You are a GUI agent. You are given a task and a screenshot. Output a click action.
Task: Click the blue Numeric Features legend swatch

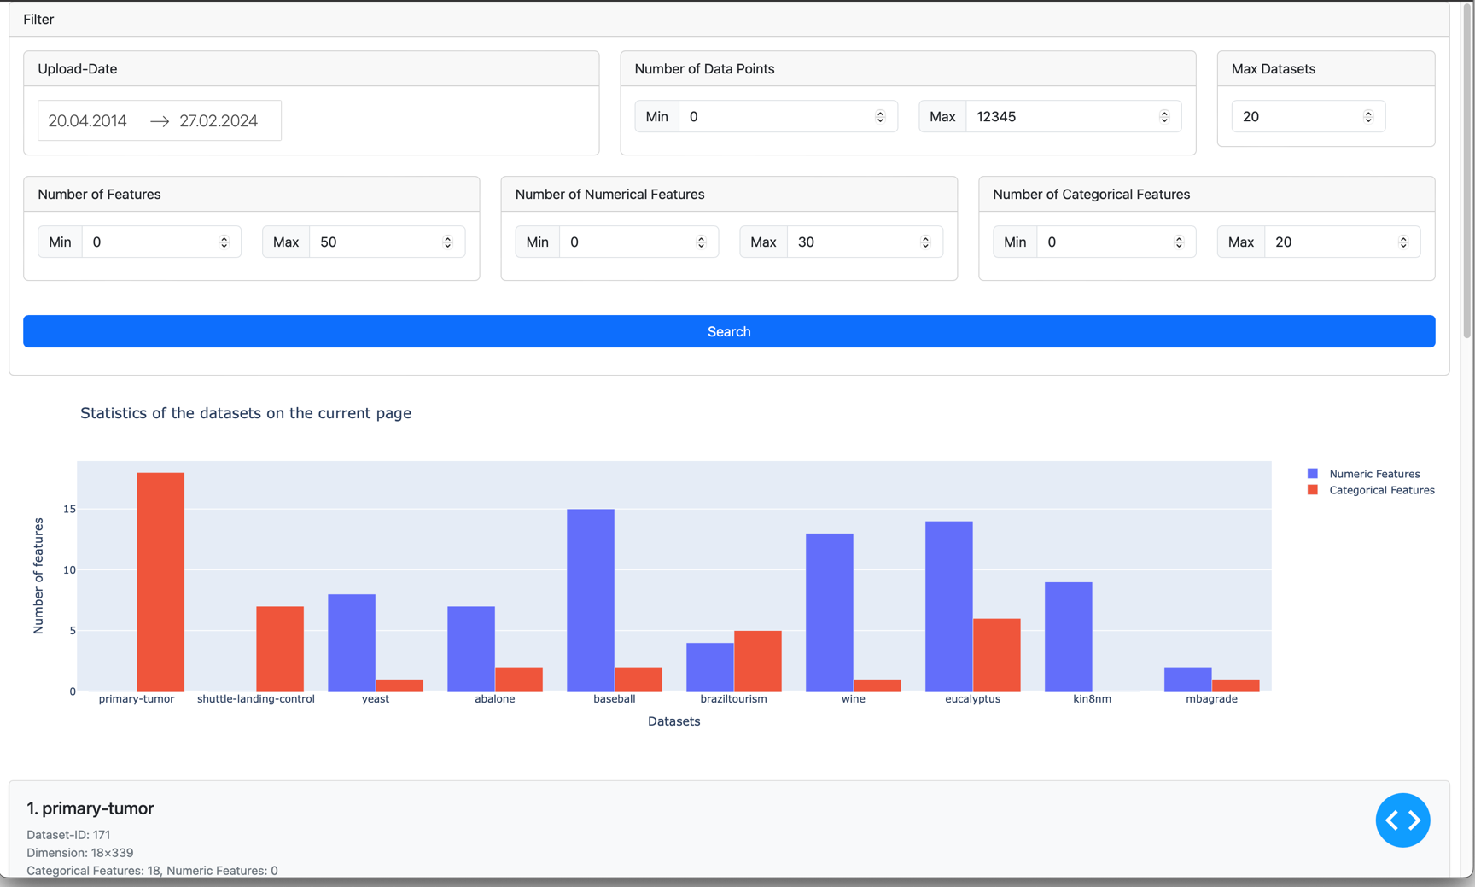pyautogui.click(x=1312, y=473)
